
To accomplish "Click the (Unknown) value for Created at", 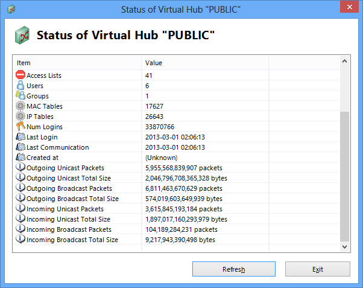I will (x=162, y=158).
